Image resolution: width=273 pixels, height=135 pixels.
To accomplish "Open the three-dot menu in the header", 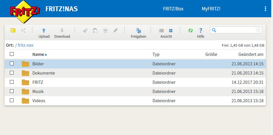I will click(x=265, y=9).
